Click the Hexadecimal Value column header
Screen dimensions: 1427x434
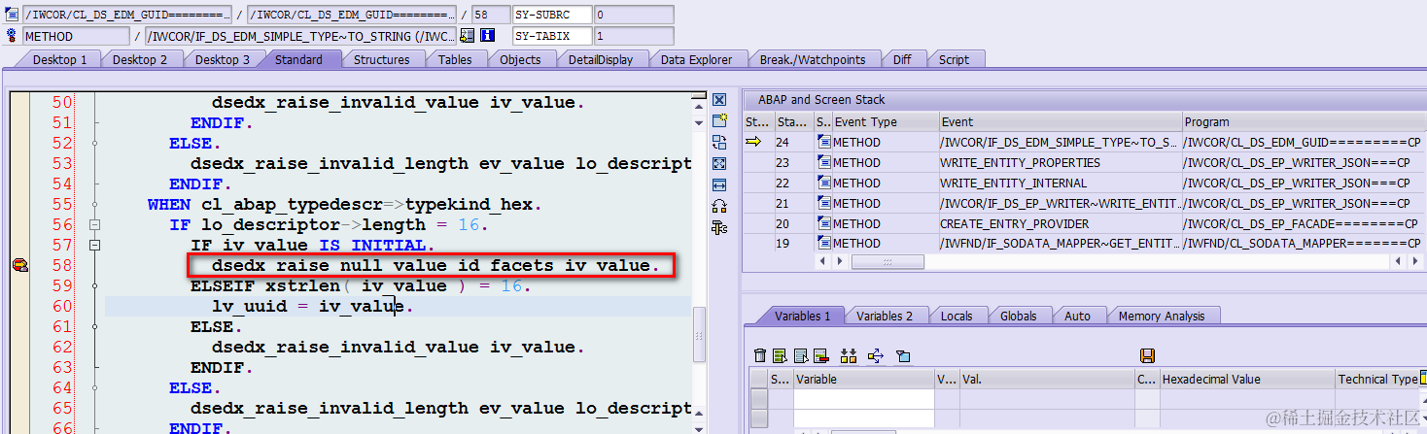1246,379
